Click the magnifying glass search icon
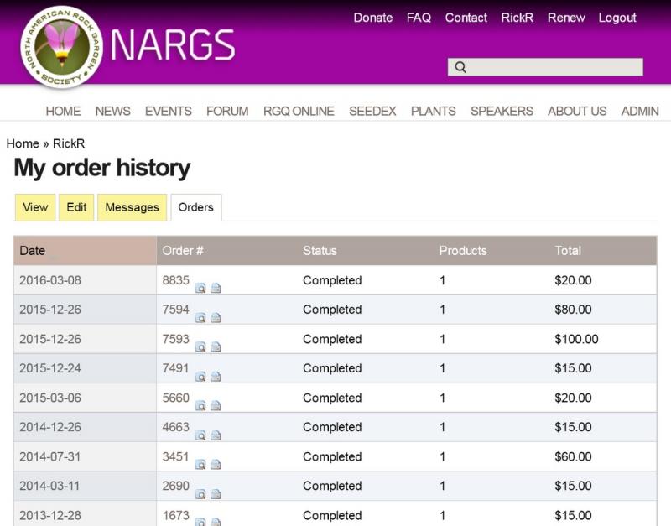The image size is (671, 526). [460, 68]
